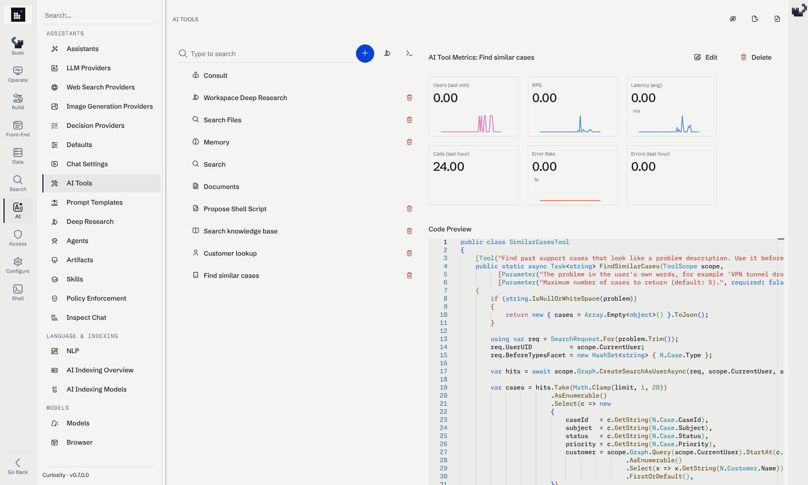This screenshot has width=808, height=485.
Task: Open Prompt Templates page
Action: pyautogui.click(x=102, y=203)
